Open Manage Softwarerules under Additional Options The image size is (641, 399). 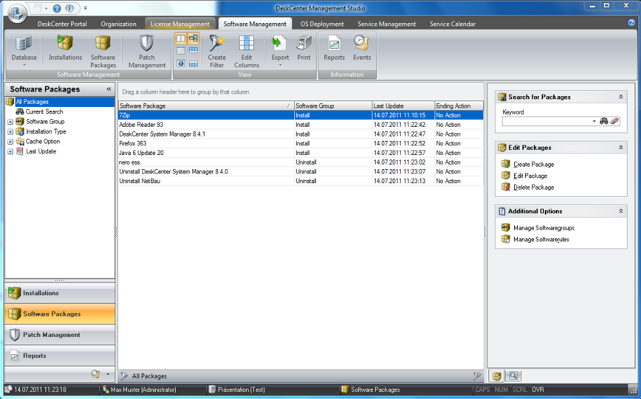coord(540,239)
